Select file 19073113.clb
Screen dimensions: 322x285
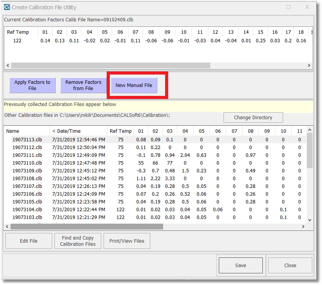click(x=27, y=140)
